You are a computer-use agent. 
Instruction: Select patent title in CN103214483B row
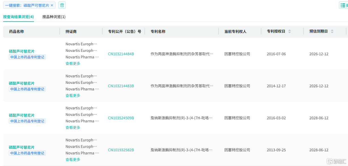tap(182, 86)
